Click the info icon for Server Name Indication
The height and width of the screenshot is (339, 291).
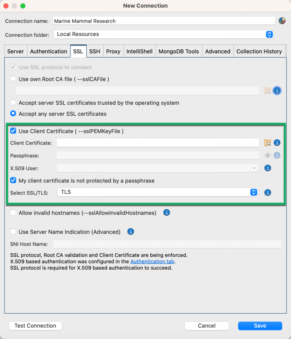tap(131, 231)
